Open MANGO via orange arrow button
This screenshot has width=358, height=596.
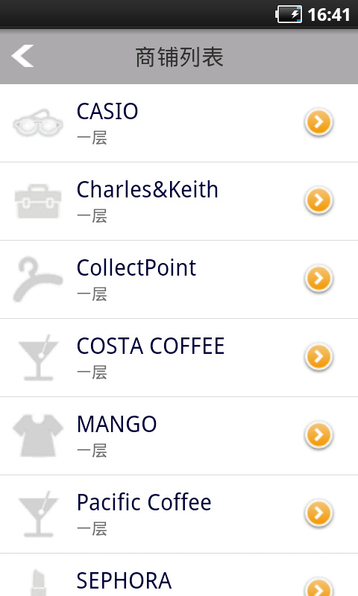318,436
